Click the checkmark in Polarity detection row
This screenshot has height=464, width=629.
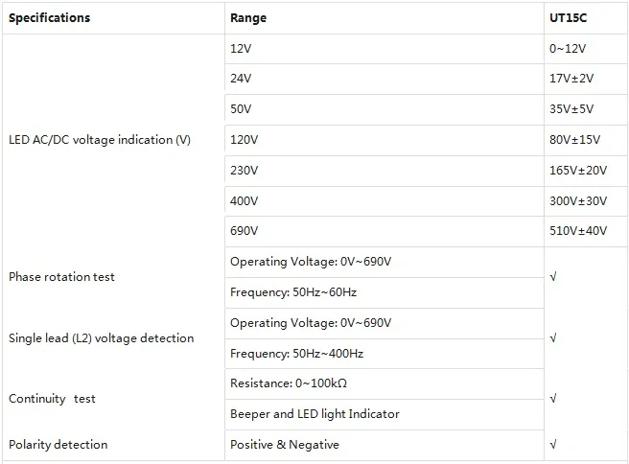point(553,445)
